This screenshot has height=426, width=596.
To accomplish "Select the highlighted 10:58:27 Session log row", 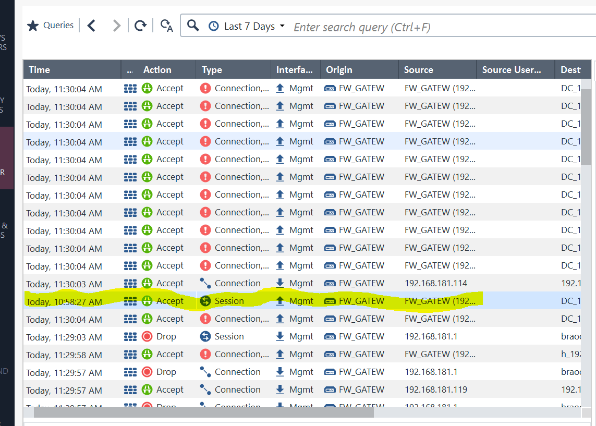I will (x=73, y=301).
